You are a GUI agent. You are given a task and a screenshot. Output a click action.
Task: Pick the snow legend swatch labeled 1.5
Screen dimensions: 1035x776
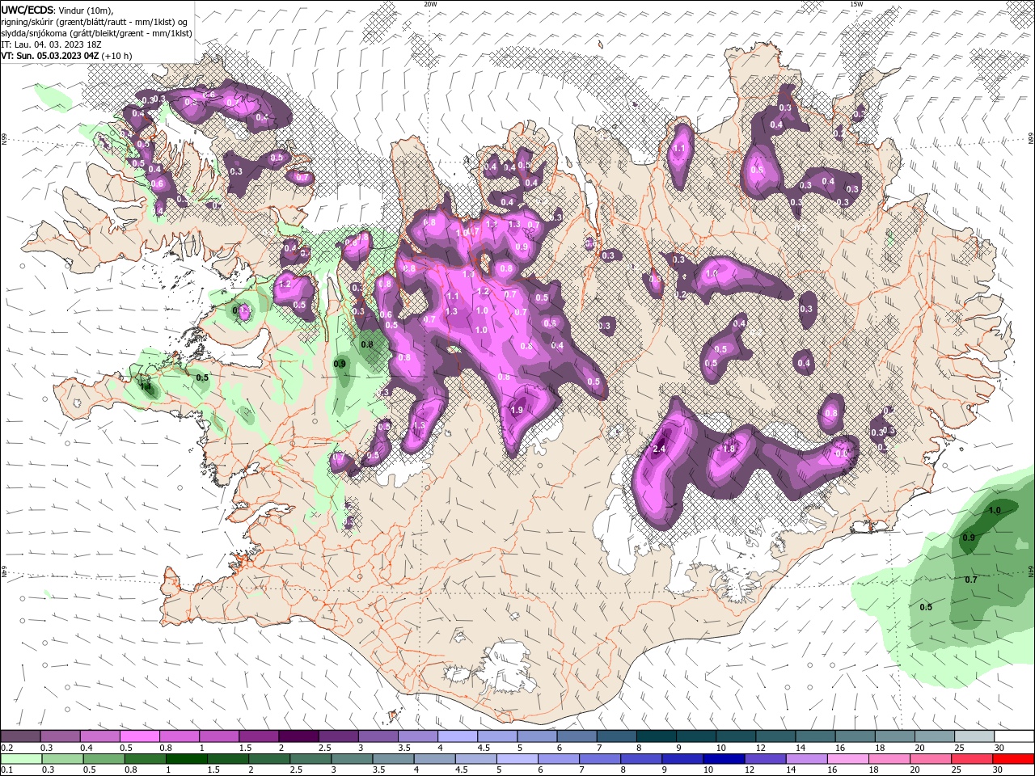point(258,736)
